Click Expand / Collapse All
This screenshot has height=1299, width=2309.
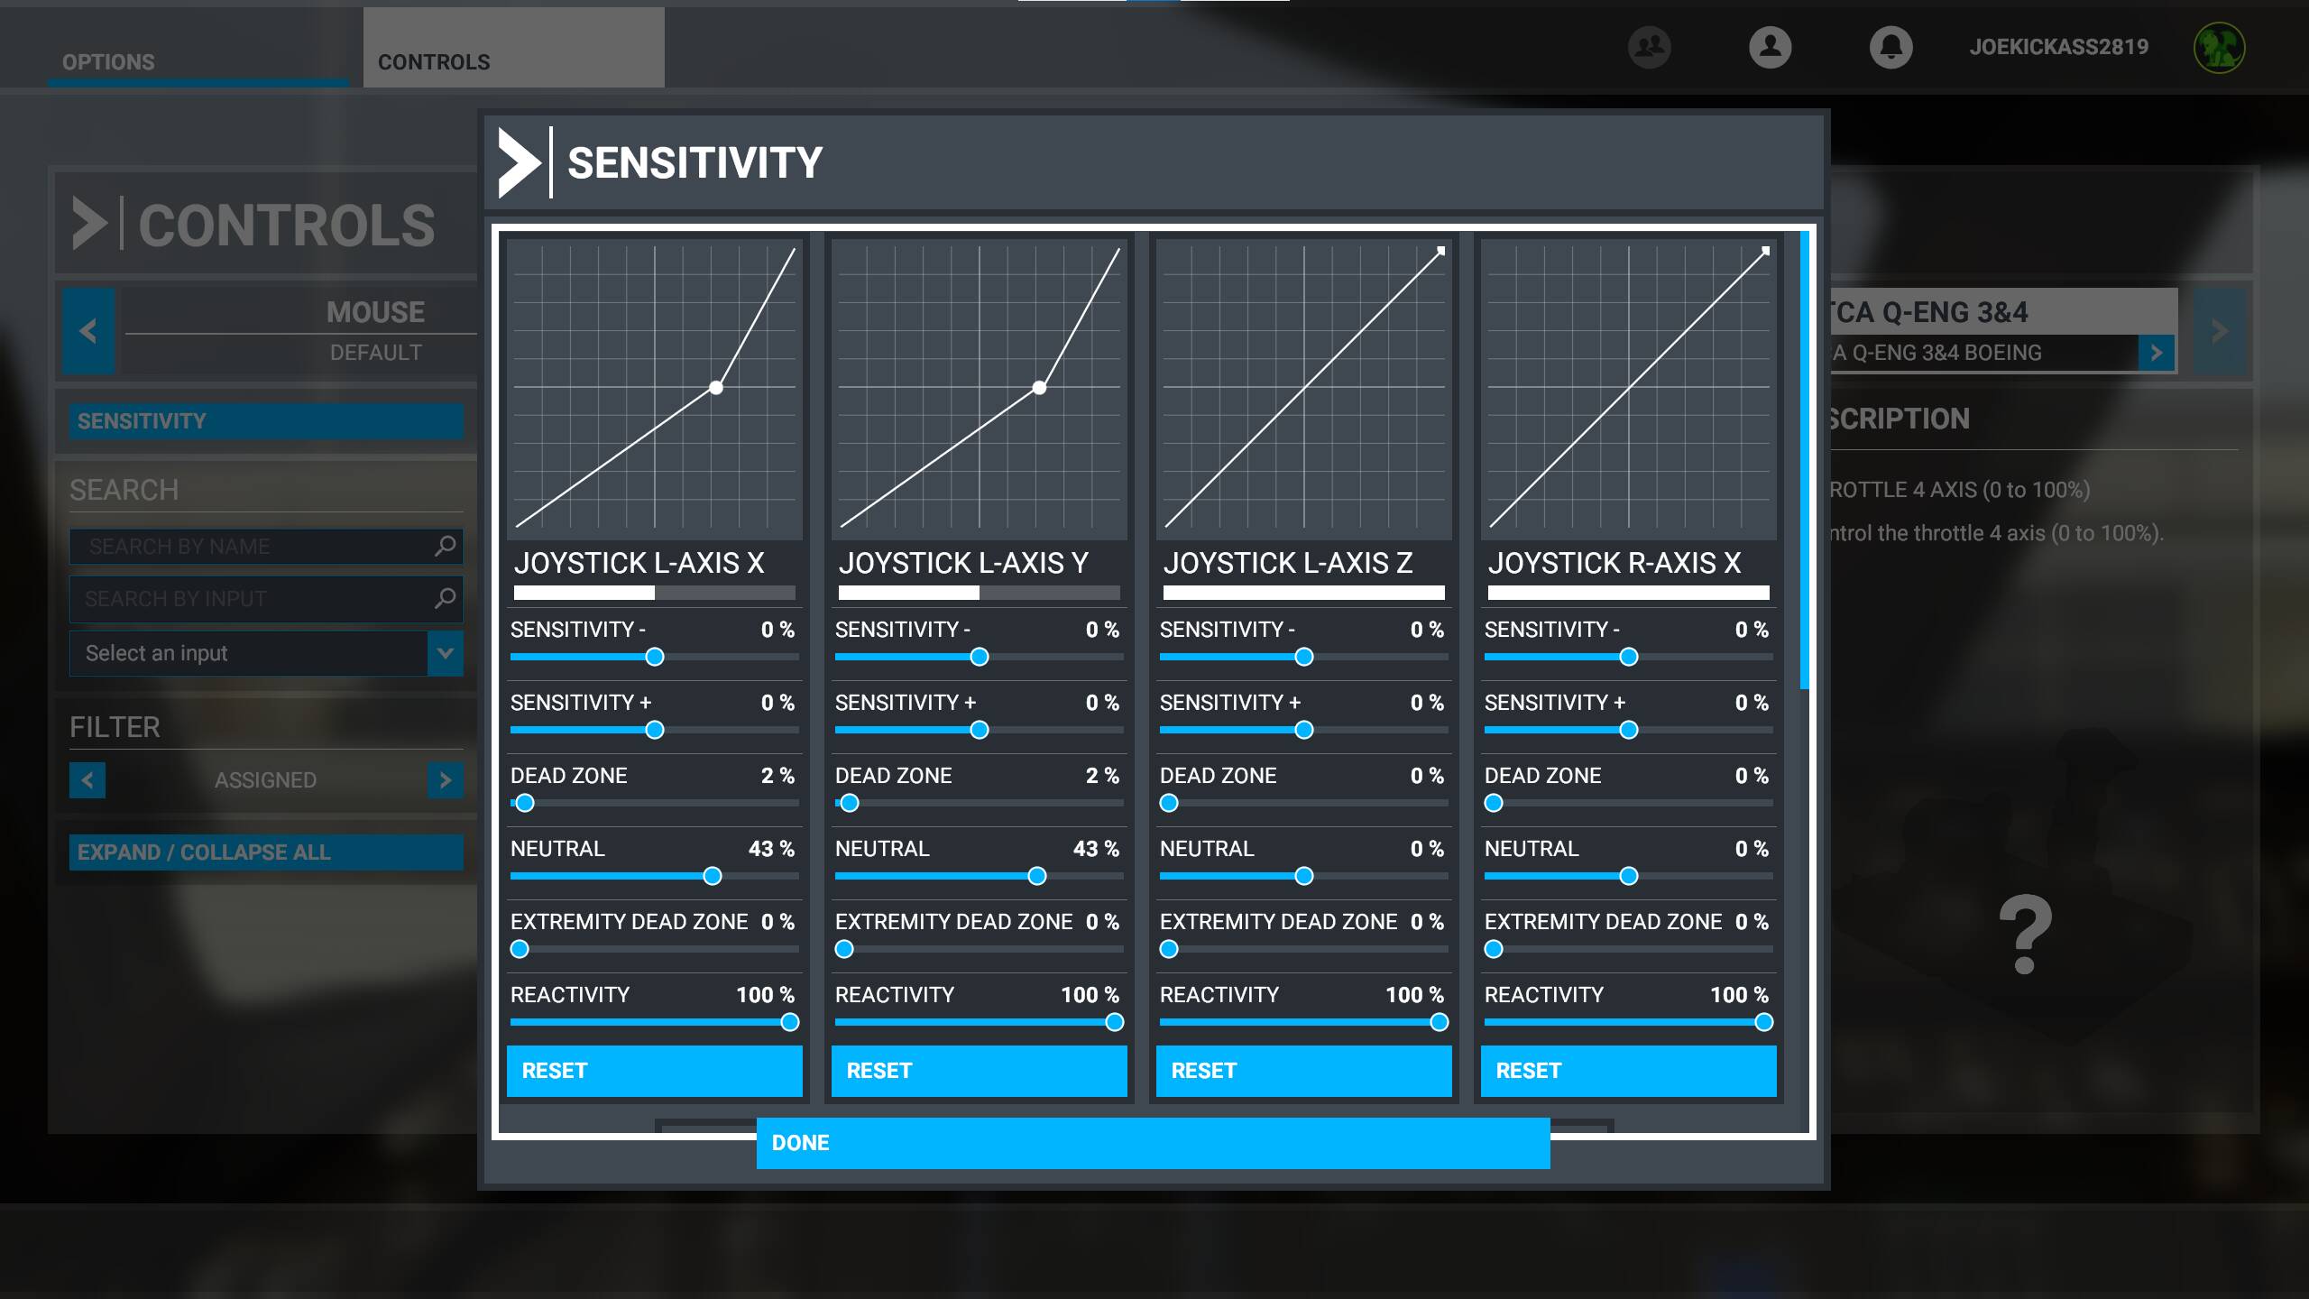[x=266, y=852]
